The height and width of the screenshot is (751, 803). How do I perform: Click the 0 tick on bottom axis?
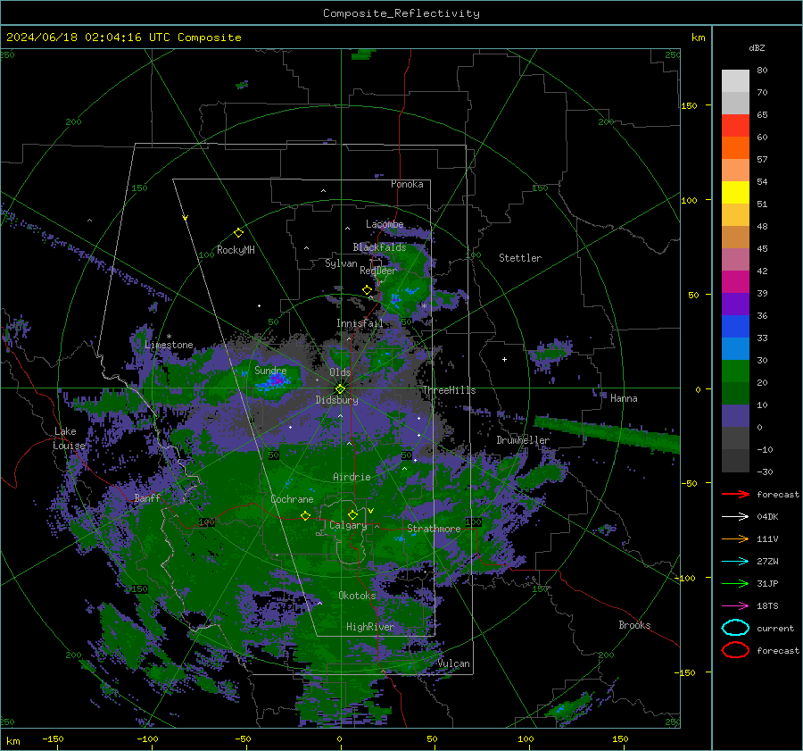point(340,738)
